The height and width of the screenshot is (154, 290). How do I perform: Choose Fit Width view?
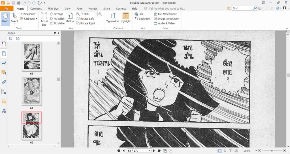pyautogui.click(x=57, y=19)
